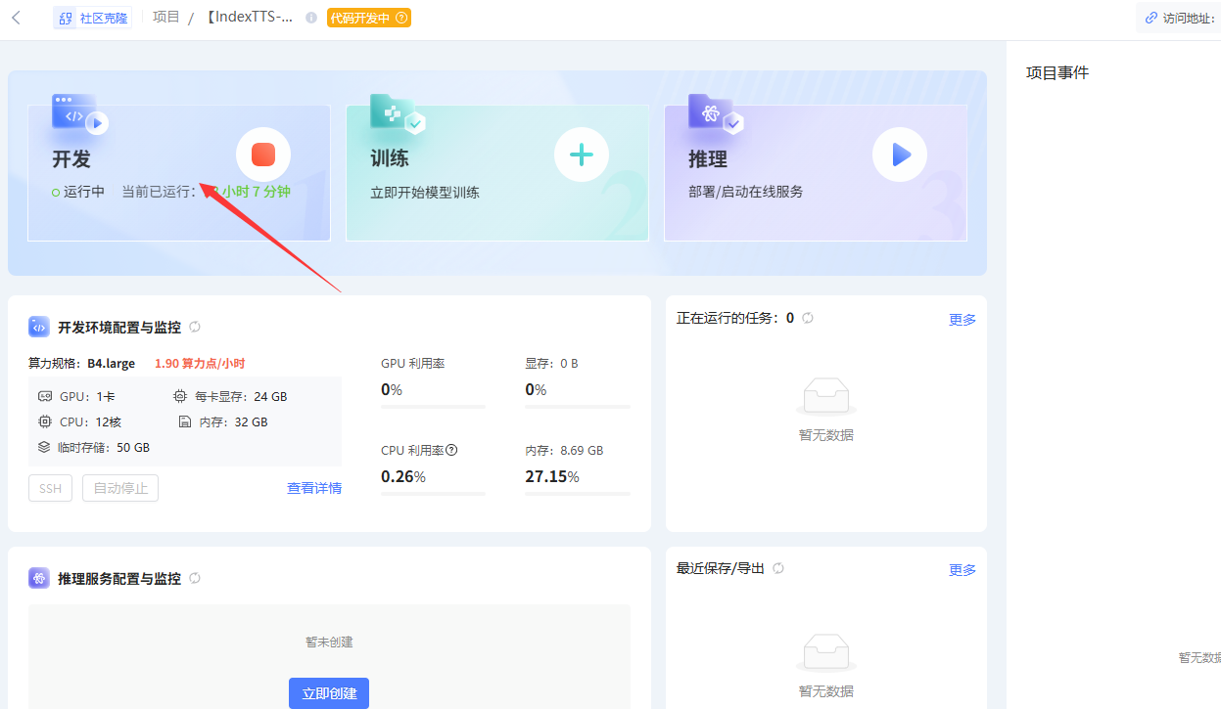
Task: Click the CPU 利用率 progress bar
Action: [433, 494]
